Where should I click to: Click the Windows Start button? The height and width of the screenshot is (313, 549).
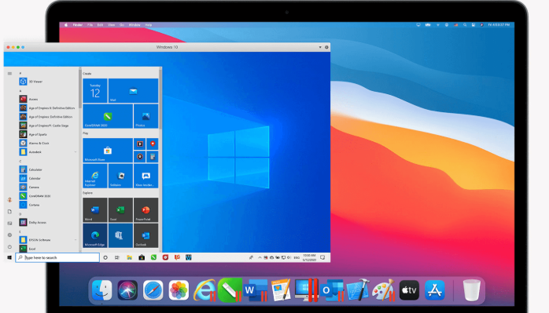click(x=9, y=257)
